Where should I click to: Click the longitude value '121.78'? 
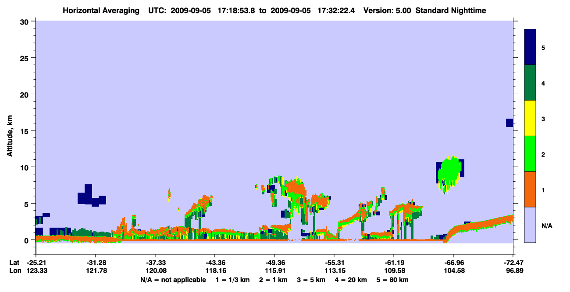96,271
